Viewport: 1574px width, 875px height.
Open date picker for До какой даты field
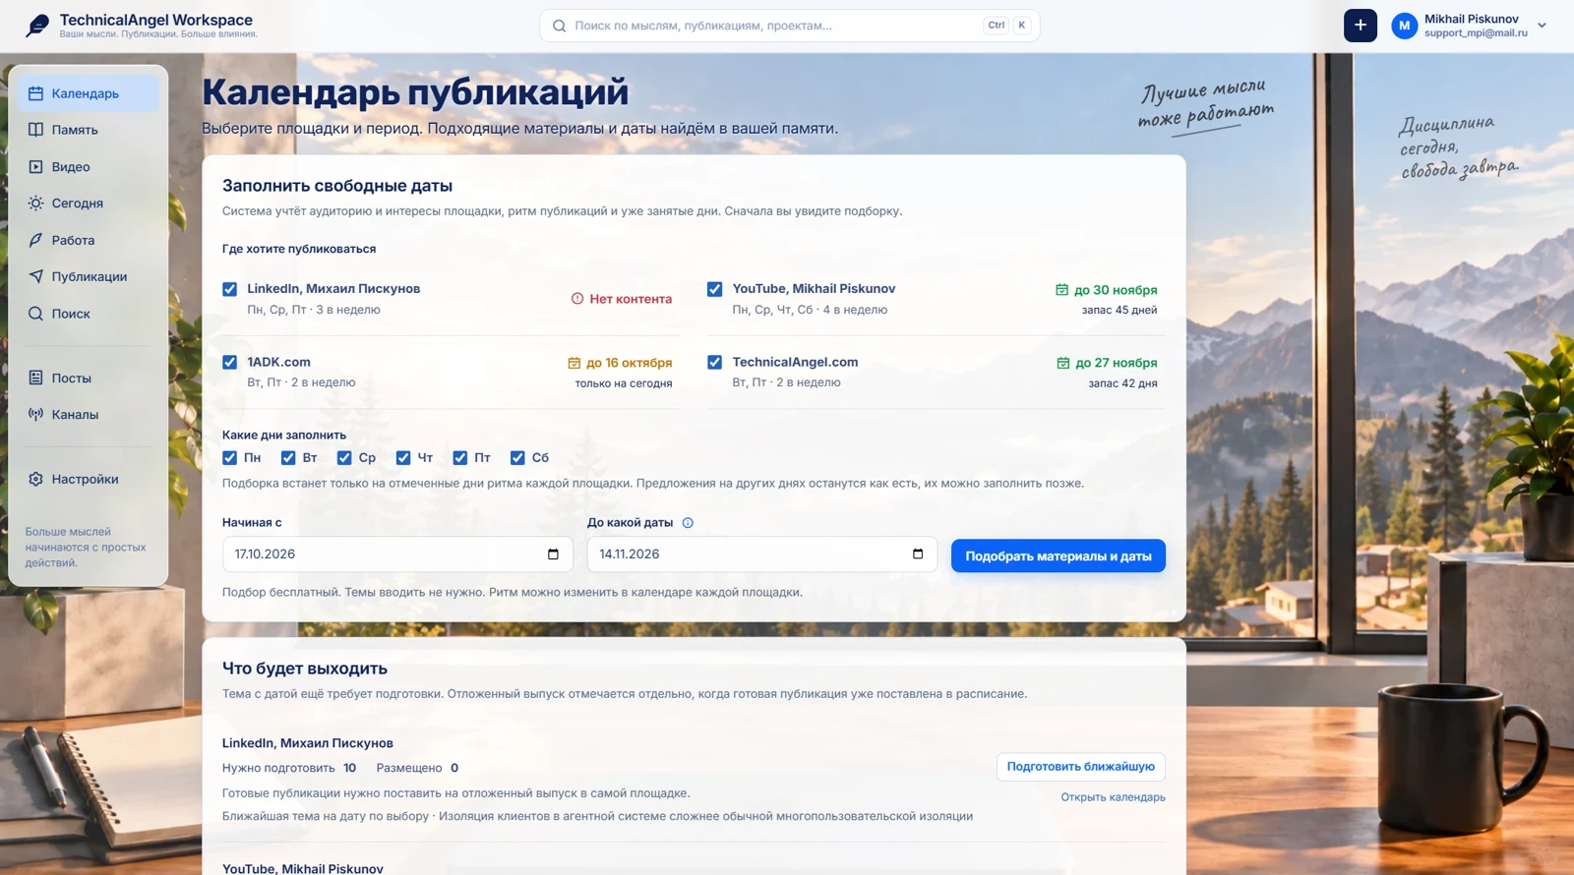tap(918, 554)
